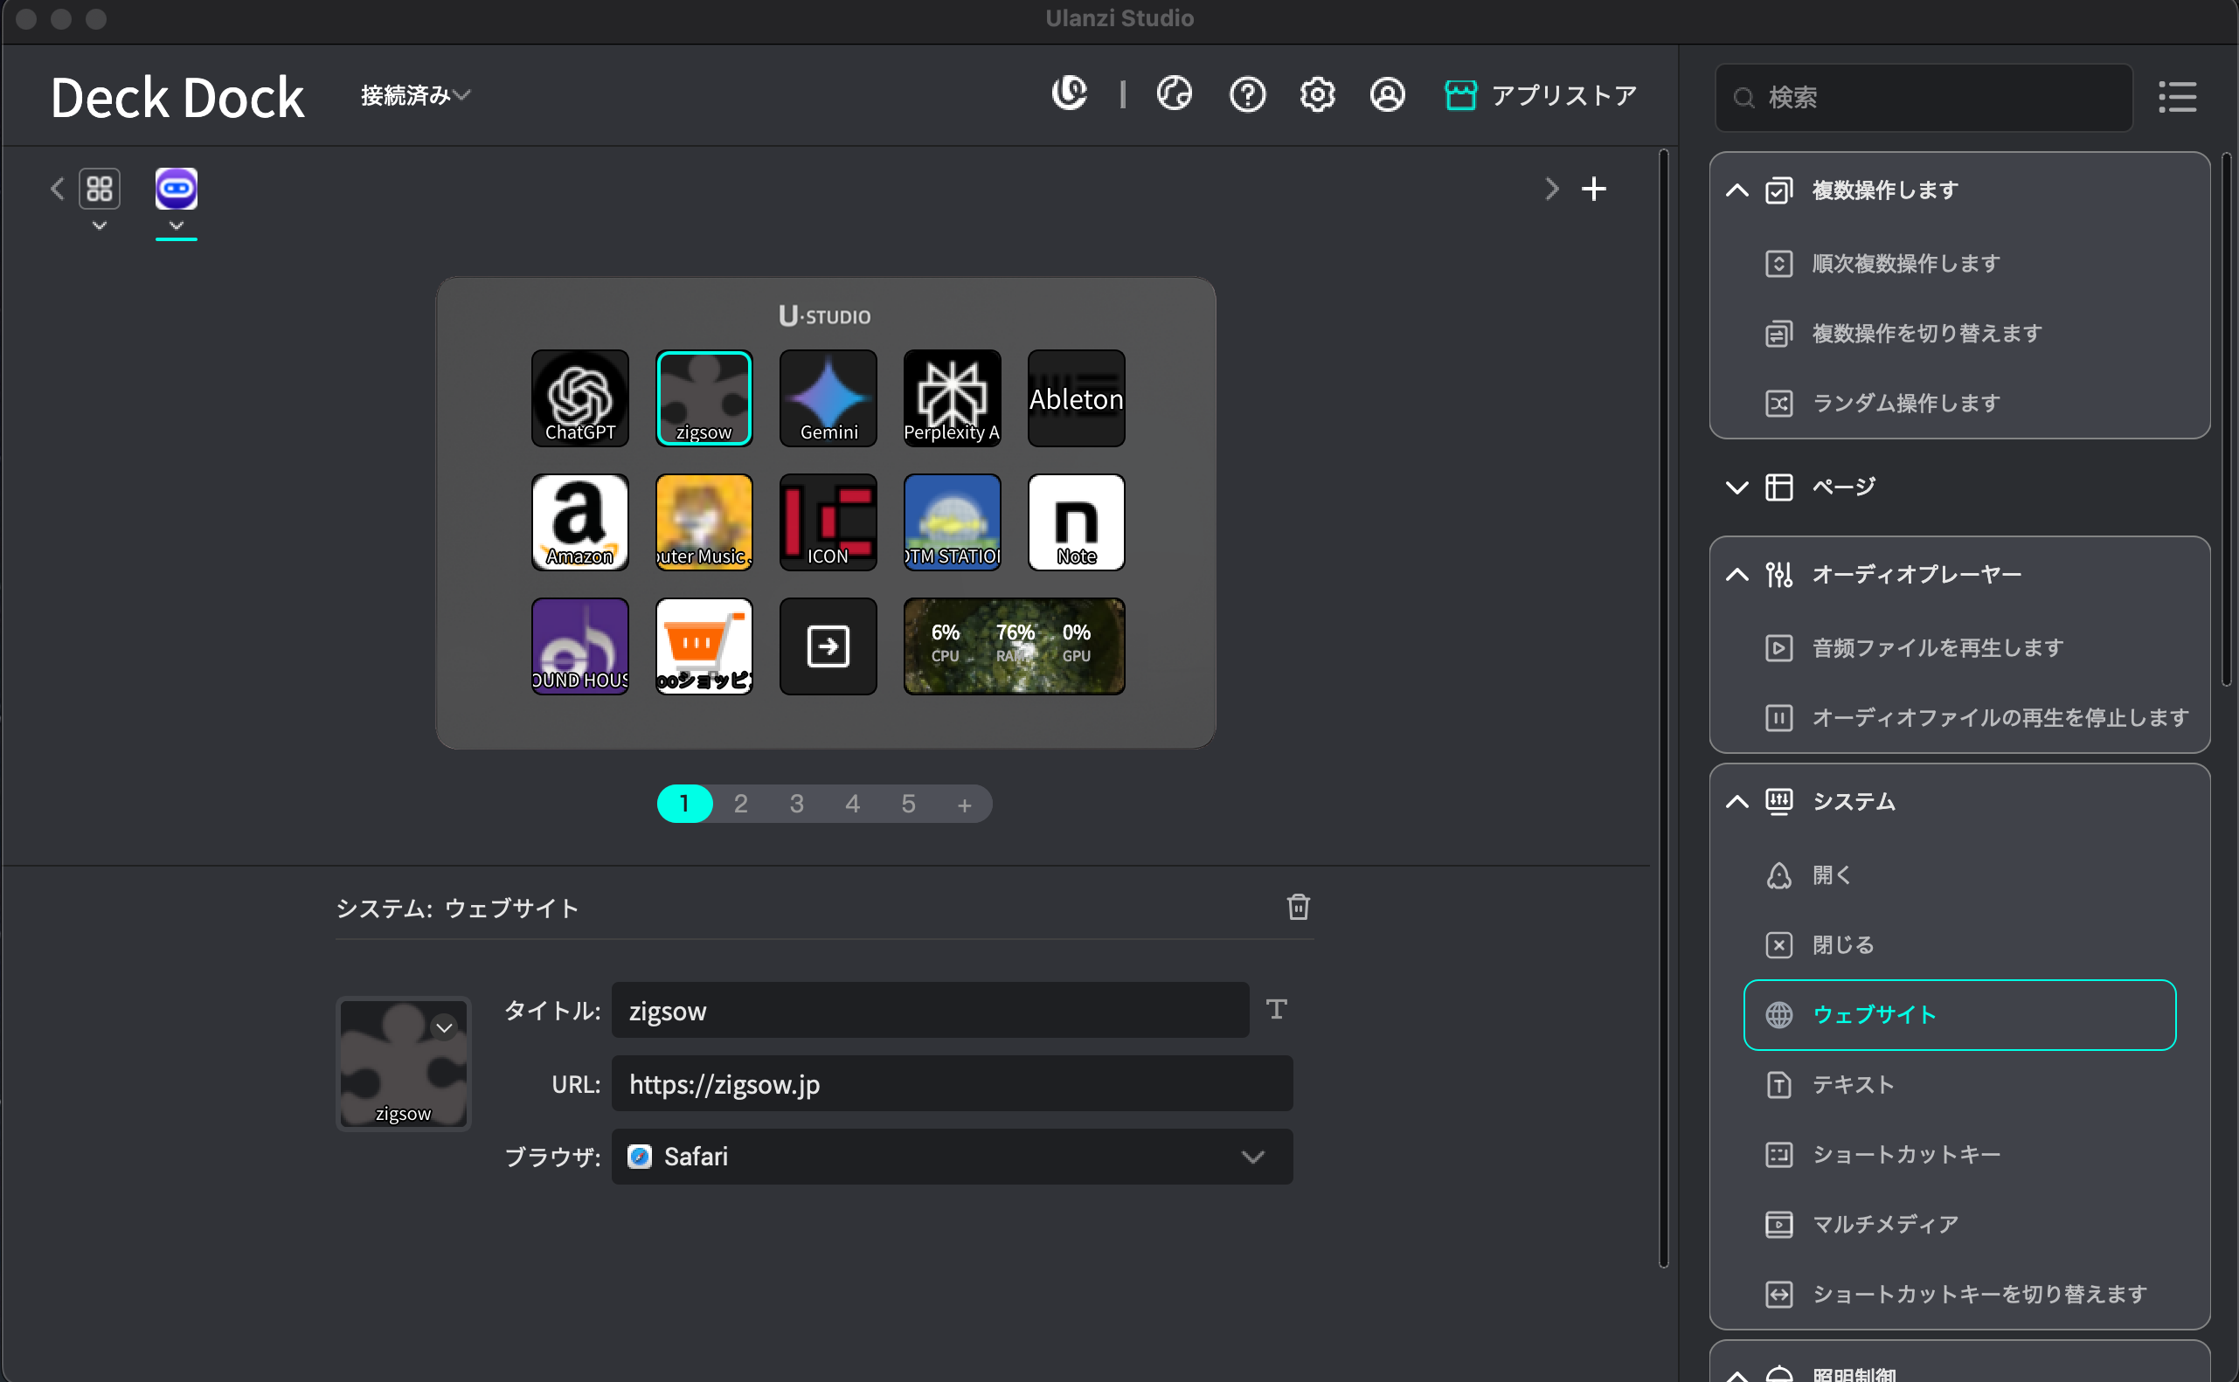Open the Safari browser dropdown
2239x1382 pixels.
[951, 1157]
